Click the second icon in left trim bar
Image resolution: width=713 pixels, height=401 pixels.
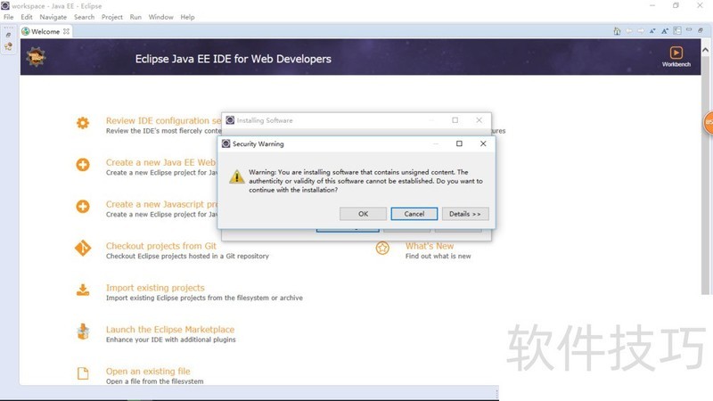[x=8, y=46]
